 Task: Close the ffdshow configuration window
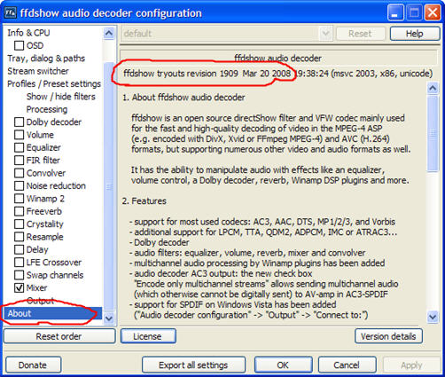coord(433,13)
